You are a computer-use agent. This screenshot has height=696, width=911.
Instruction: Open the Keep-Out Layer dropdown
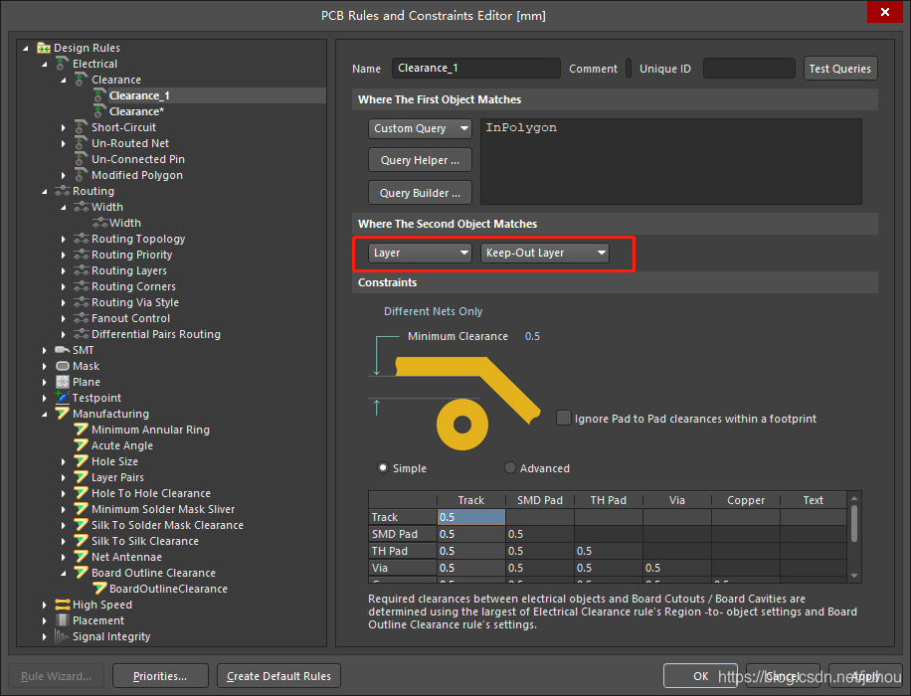(x=544, y=253)
